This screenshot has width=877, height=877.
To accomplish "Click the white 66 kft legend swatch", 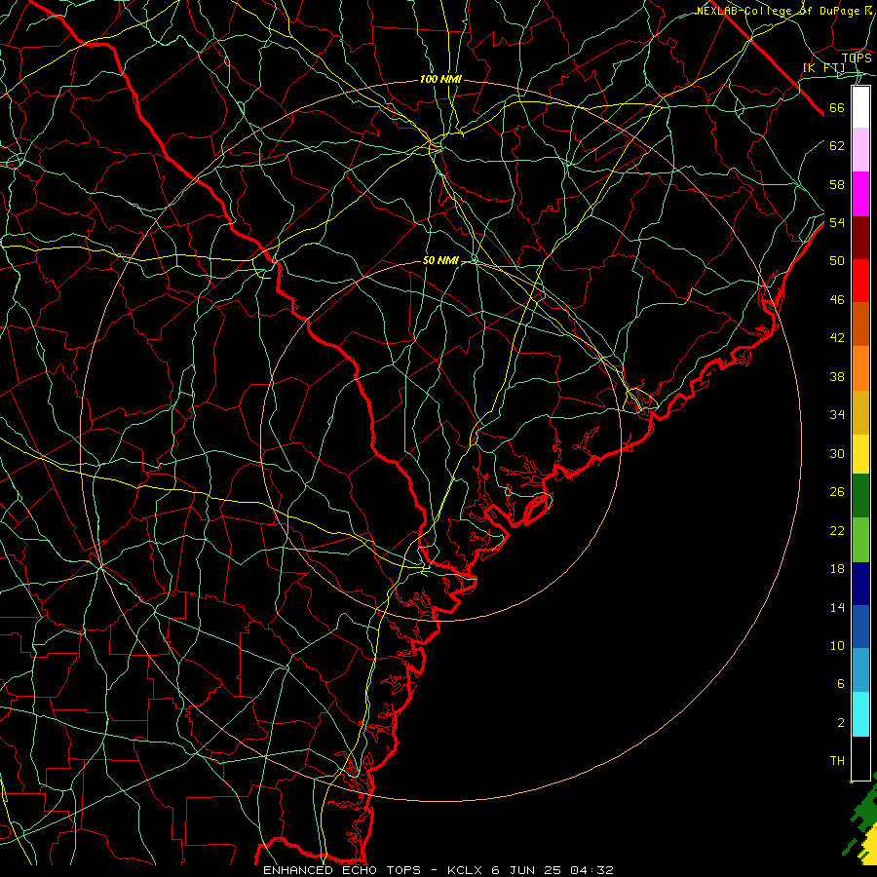I will (860, 107).
